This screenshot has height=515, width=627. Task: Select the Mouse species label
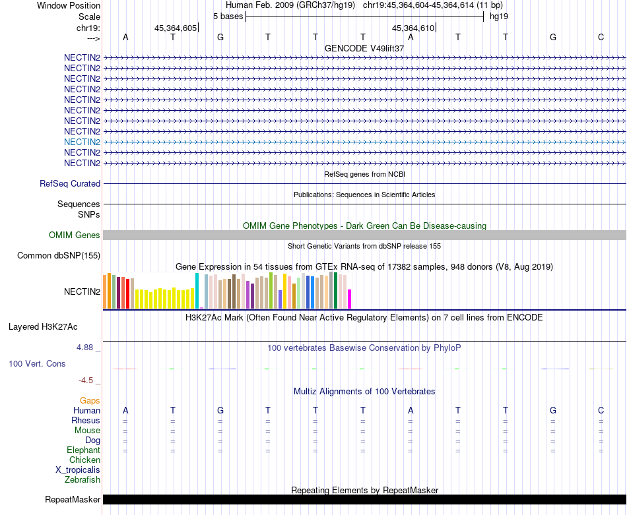point(88,431)
